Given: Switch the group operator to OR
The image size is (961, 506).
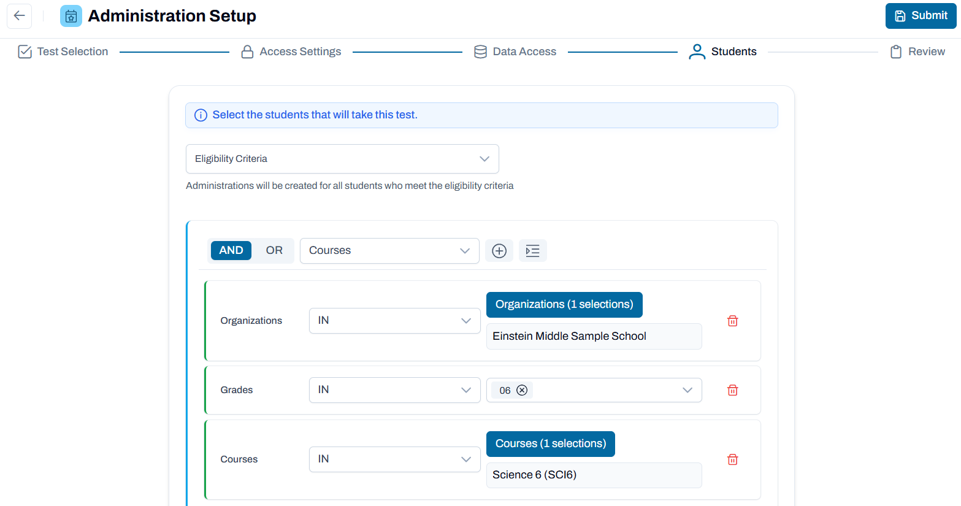Looking at the screenshot, I should pyautogui.click(x=274, y=250).
